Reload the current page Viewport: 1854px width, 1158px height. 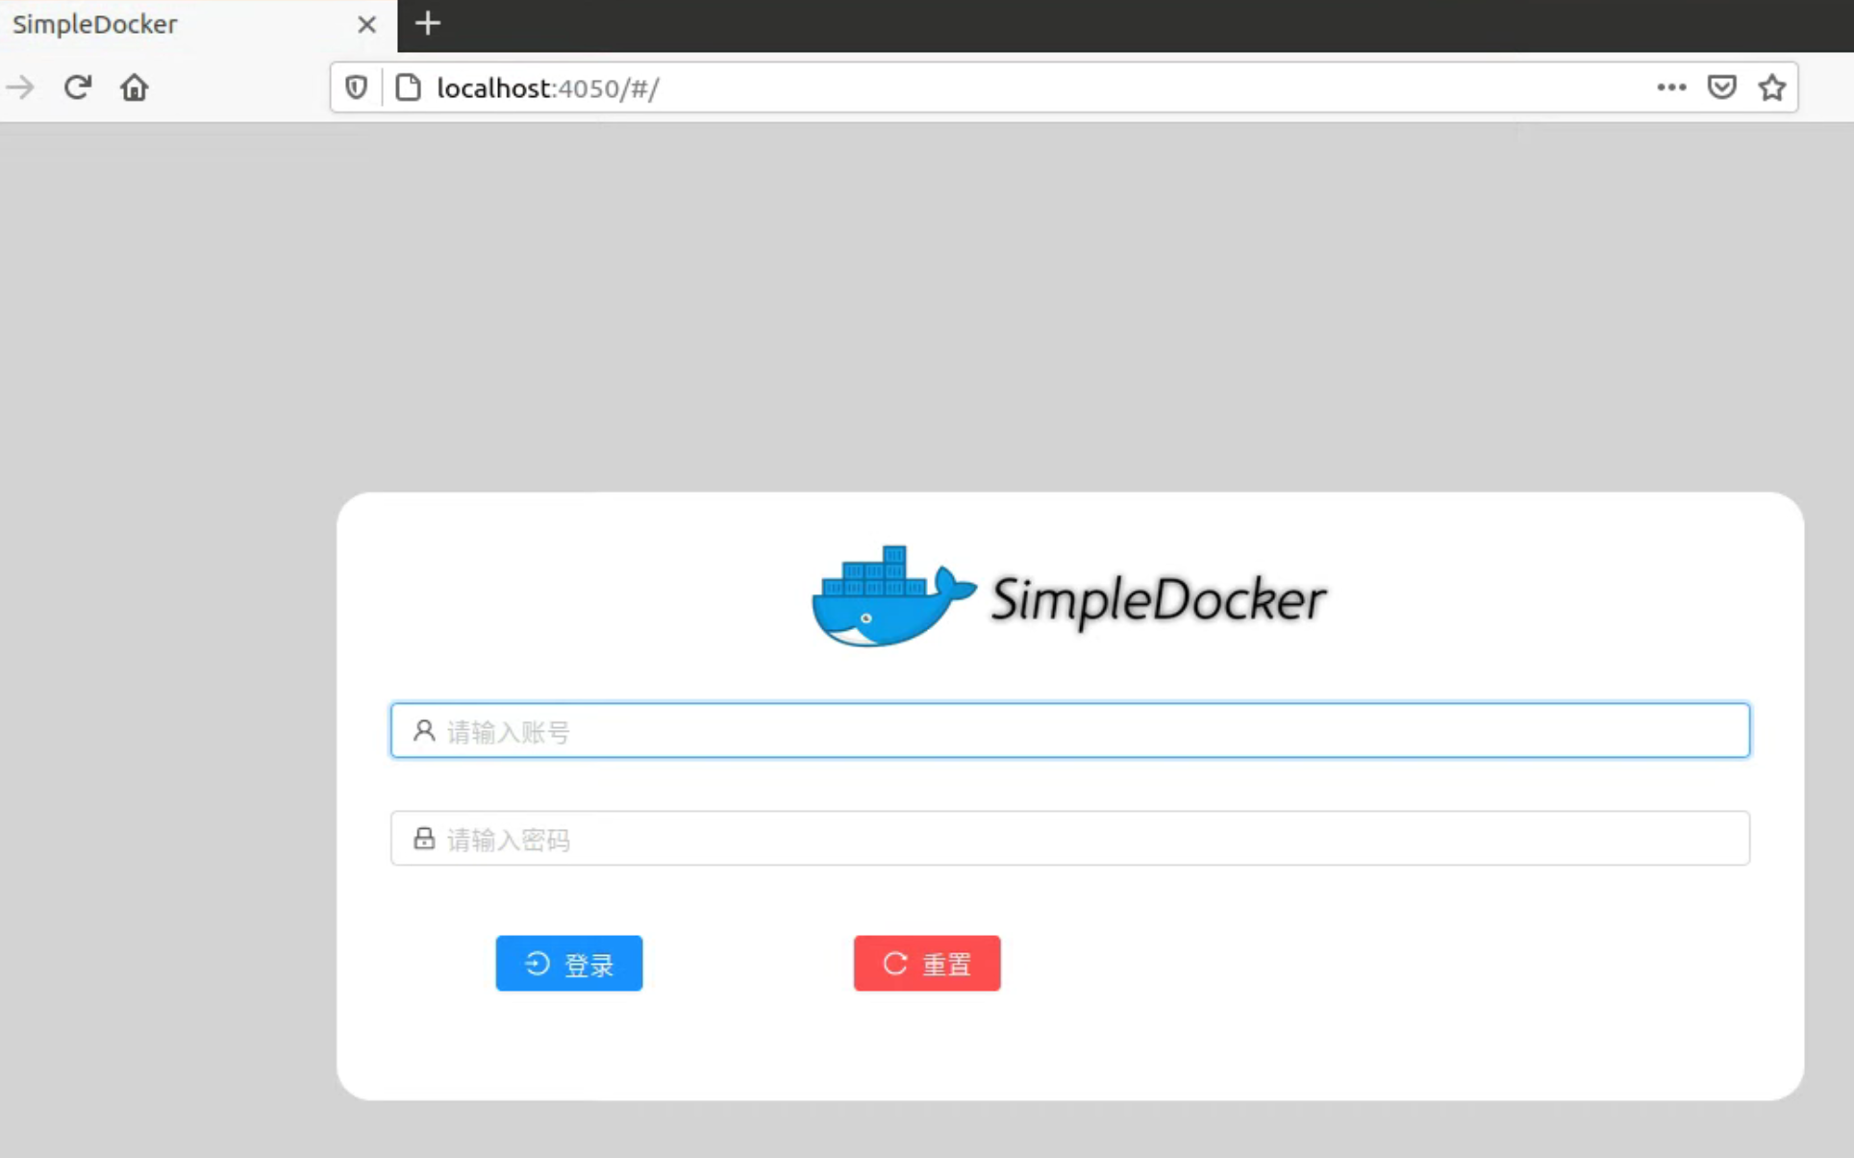78,88
